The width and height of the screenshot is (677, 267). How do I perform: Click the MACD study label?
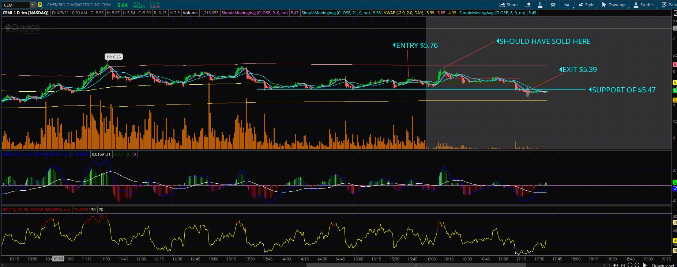[x=35, y=154]
